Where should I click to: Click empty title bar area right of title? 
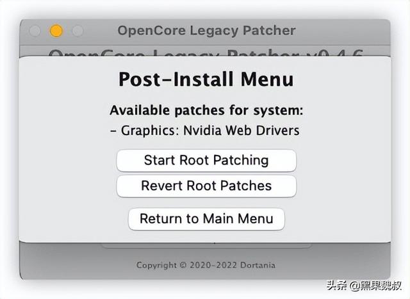point(343,31)
